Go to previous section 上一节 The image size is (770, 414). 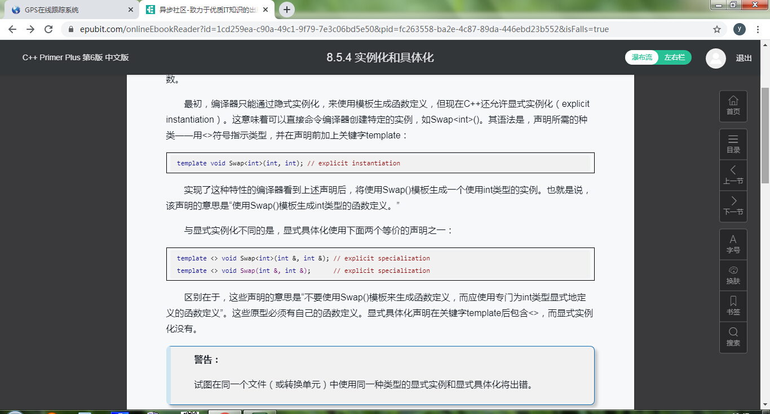coord(733,175)
